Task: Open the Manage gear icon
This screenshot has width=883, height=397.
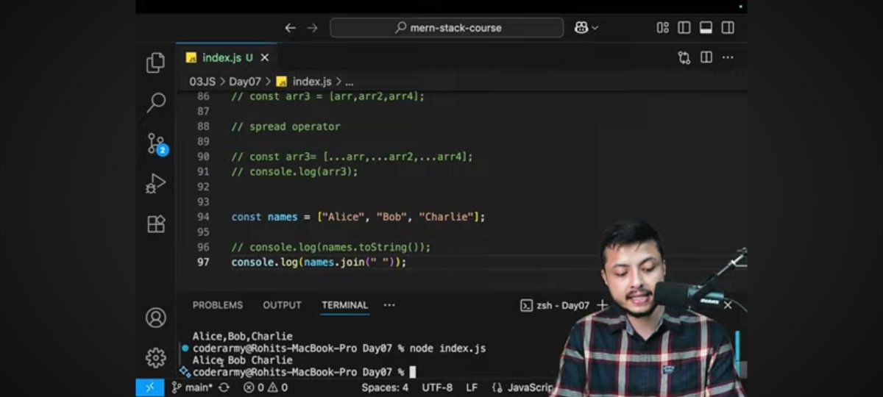Action: click(x=155, y=358)
